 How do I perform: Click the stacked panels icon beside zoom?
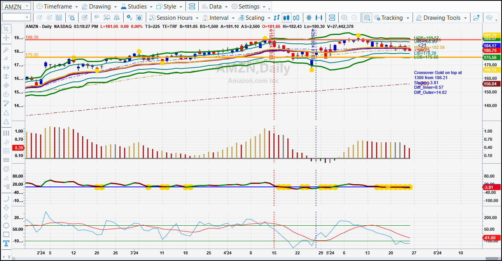(332, 18)
